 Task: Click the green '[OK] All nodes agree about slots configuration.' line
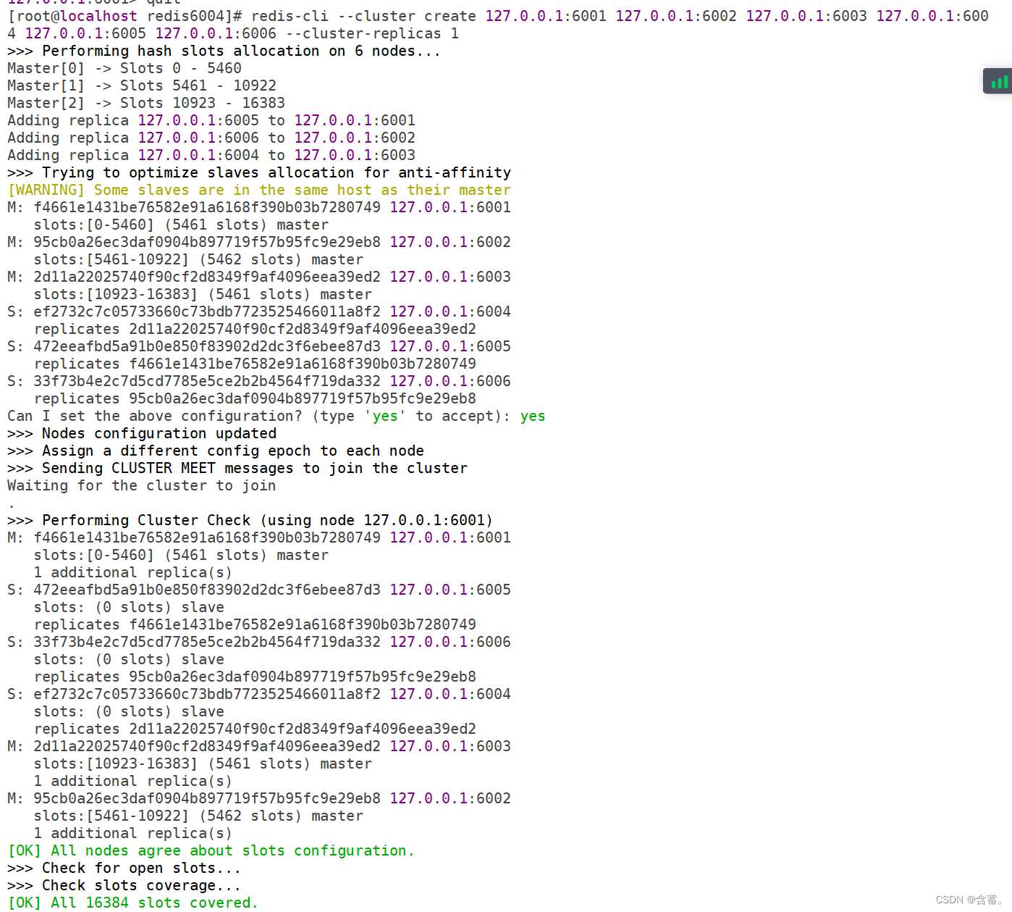211,850
